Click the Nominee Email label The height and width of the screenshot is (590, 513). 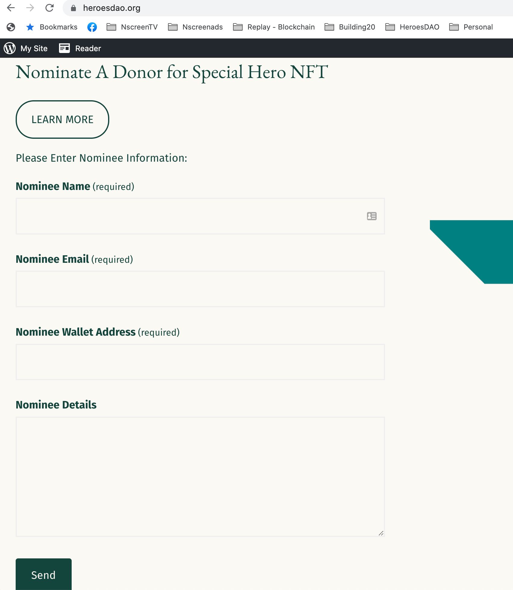[x=52, y=259]
